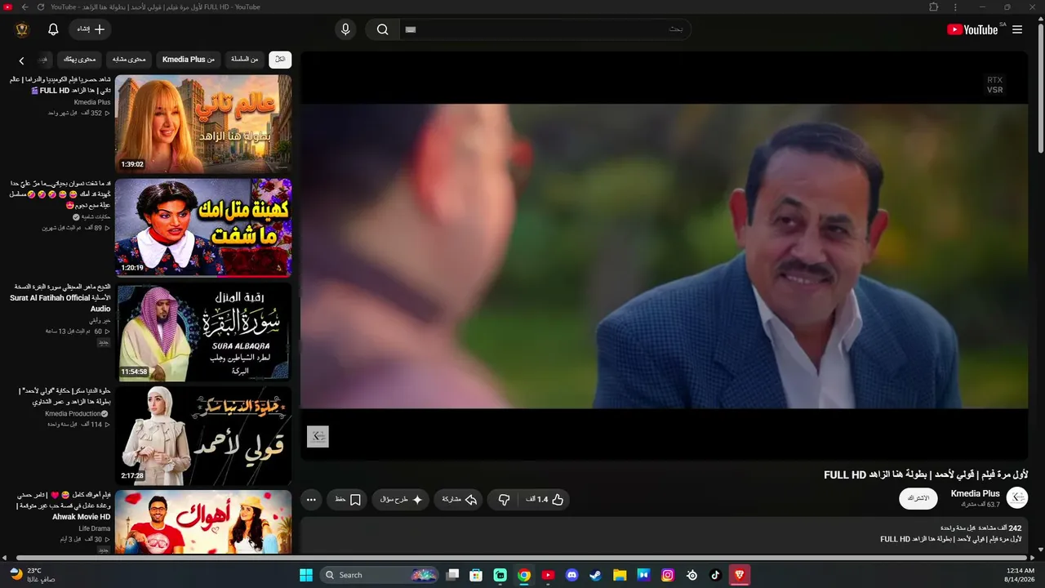The image size is (1045, 588).
Task: Click the 'Kmedia Production' channel name
Action: (73, 414)
